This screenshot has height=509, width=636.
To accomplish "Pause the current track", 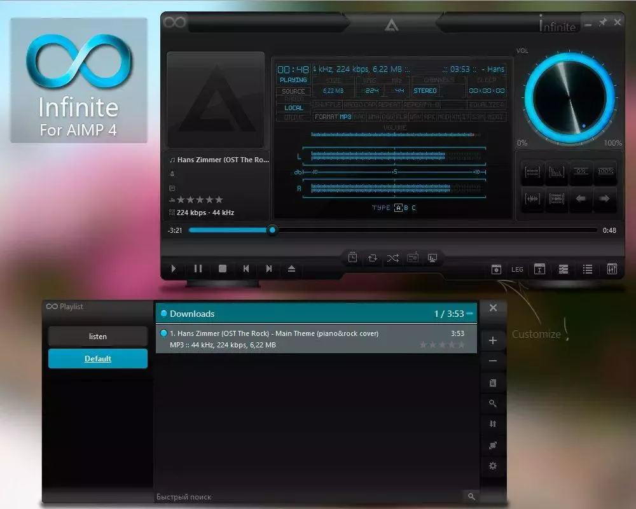I will [198, 268].
